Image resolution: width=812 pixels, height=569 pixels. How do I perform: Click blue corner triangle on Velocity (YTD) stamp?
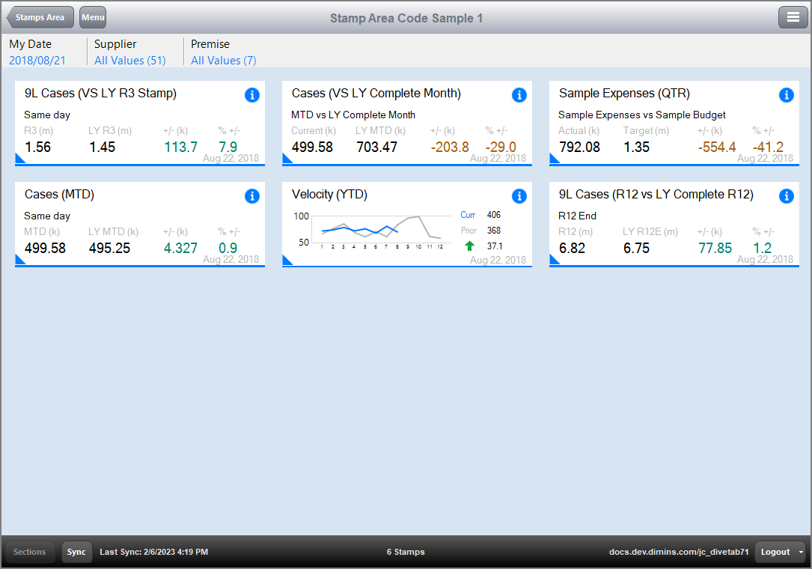[287, 261]
